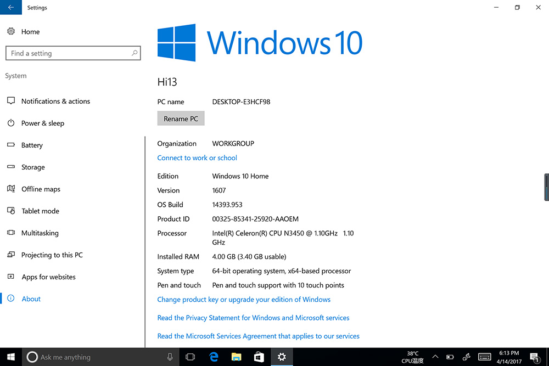Click the Battery sidebar icon

click(x=11, y=144)
